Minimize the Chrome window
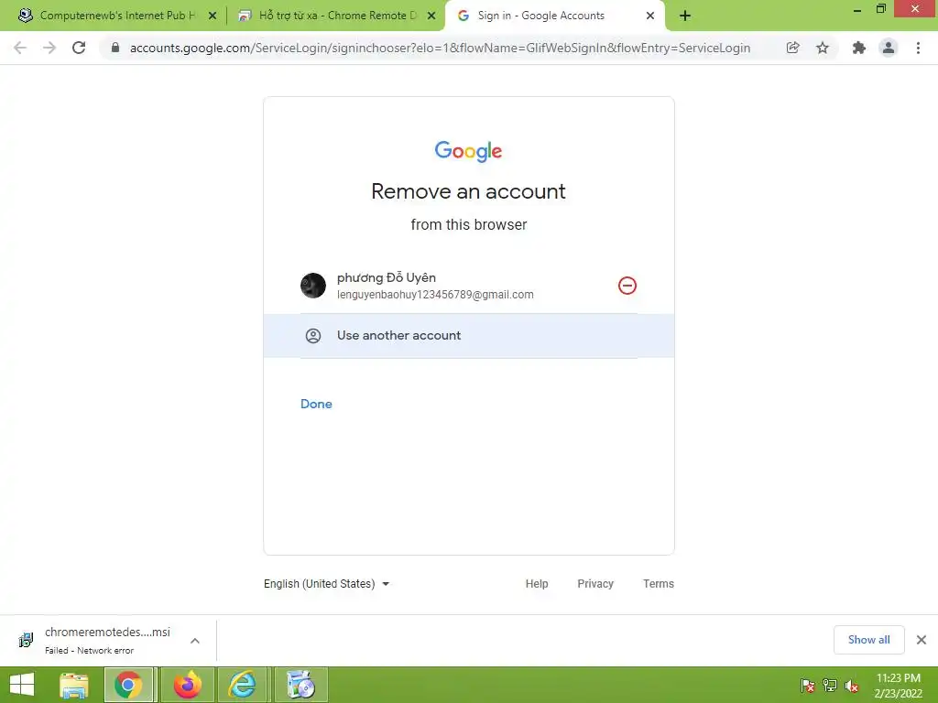The height and width of the screenshot is (703, 938). pos(857,9)
